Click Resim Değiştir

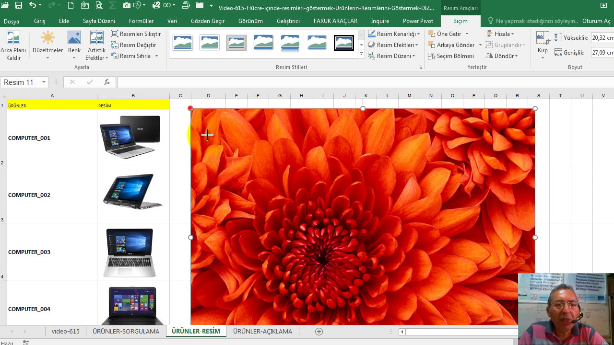pos(134,45)
